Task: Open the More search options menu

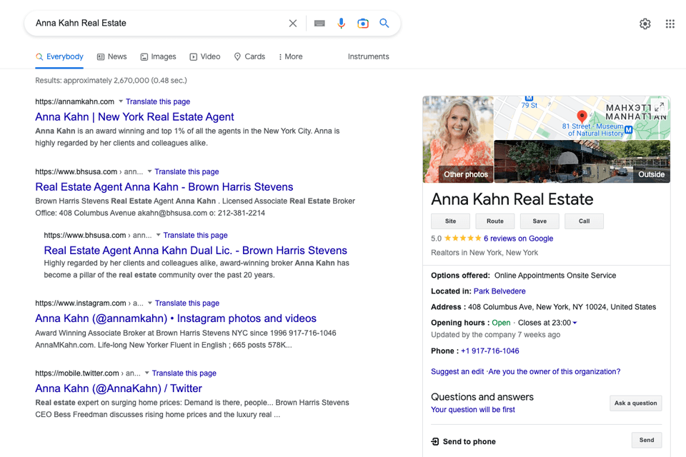Action: 291,57
